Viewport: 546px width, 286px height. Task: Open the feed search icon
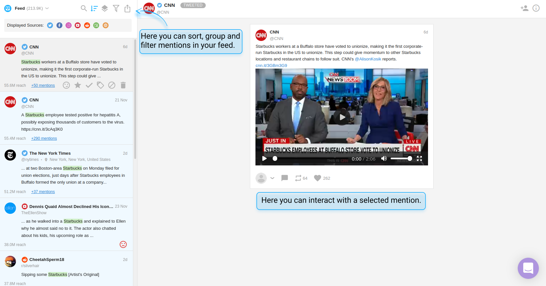pos(84,8)
